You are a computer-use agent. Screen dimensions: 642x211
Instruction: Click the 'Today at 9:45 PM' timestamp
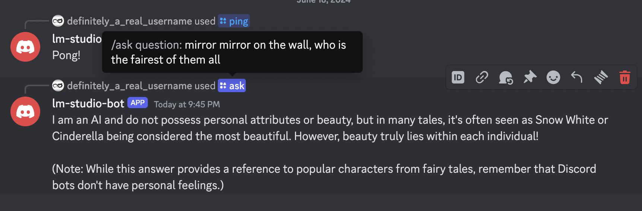click(187, 104)
